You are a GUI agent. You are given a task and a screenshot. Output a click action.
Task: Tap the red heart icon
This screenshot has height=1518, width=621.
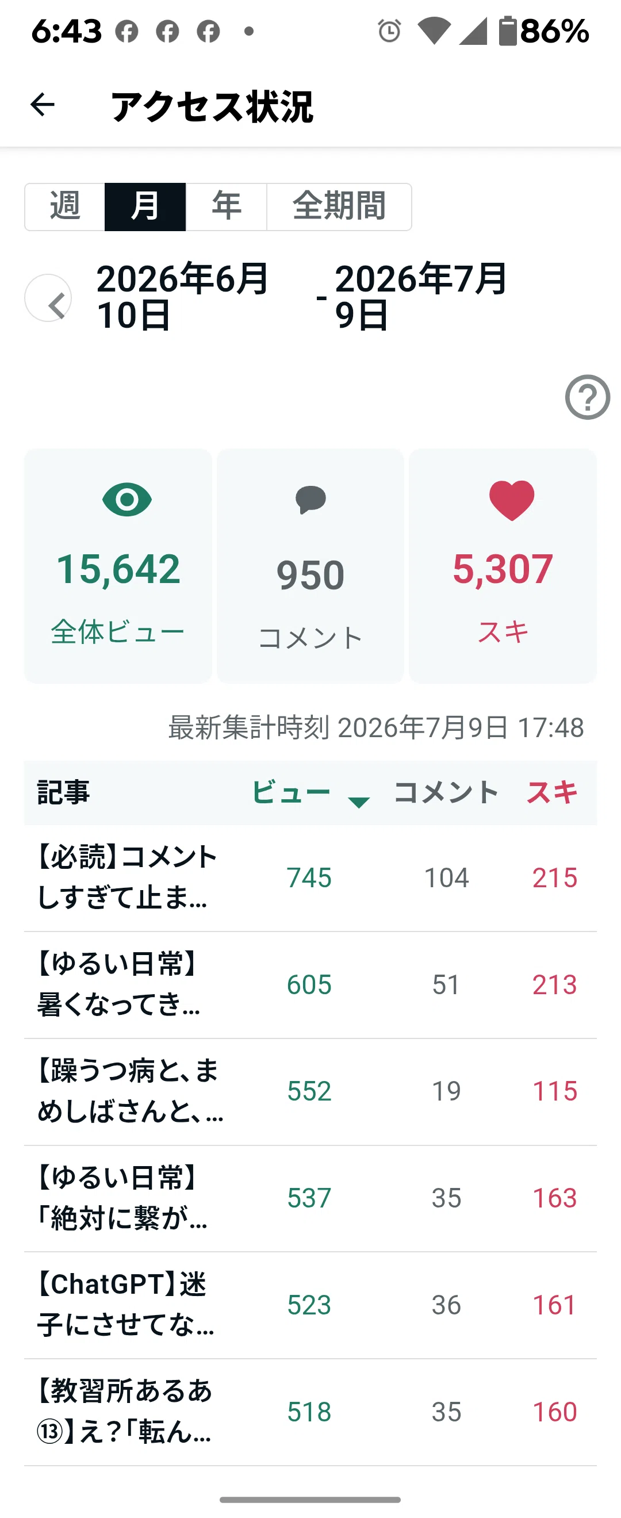511,500
